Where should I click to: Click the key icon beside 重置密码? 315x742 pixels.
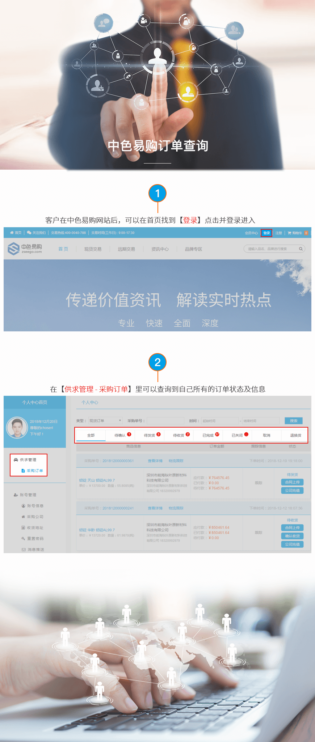(x=24, y=538)
